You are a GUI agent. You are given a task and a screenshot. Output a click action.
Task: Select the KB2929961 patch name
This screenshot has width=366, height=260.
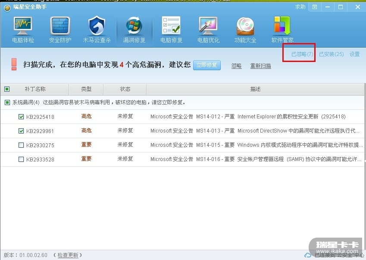point(40,131)
